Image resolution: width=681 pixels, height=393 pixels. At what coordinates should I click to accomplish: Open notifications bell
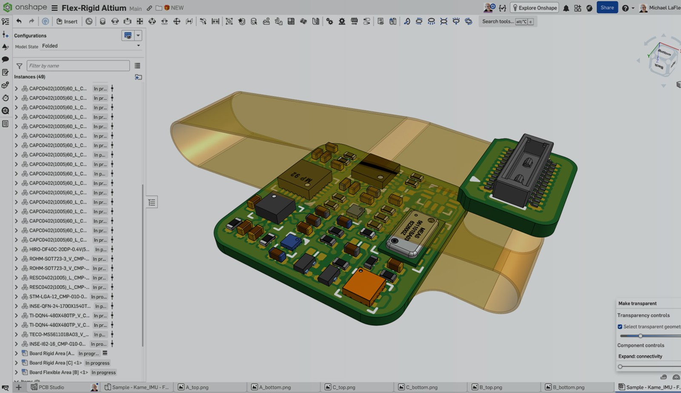[x=566, y=8]
